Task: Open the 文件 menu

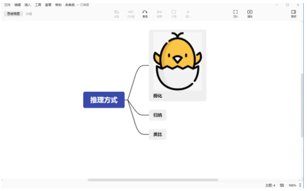Action: pyautogui.click(x=7, y=5)
